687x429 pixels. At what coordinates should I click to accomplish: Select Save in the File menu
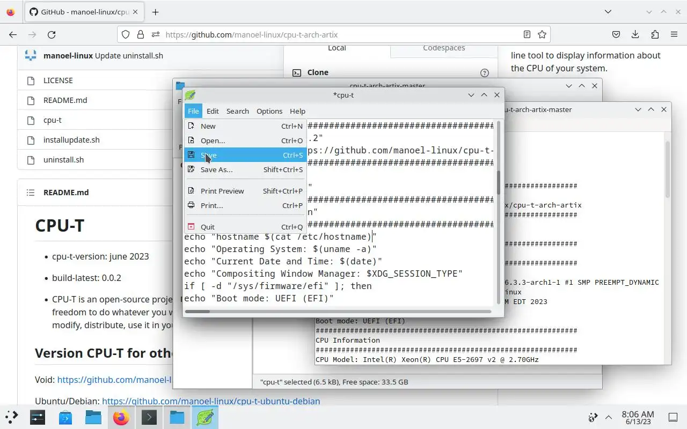click(x=245, y=155)
